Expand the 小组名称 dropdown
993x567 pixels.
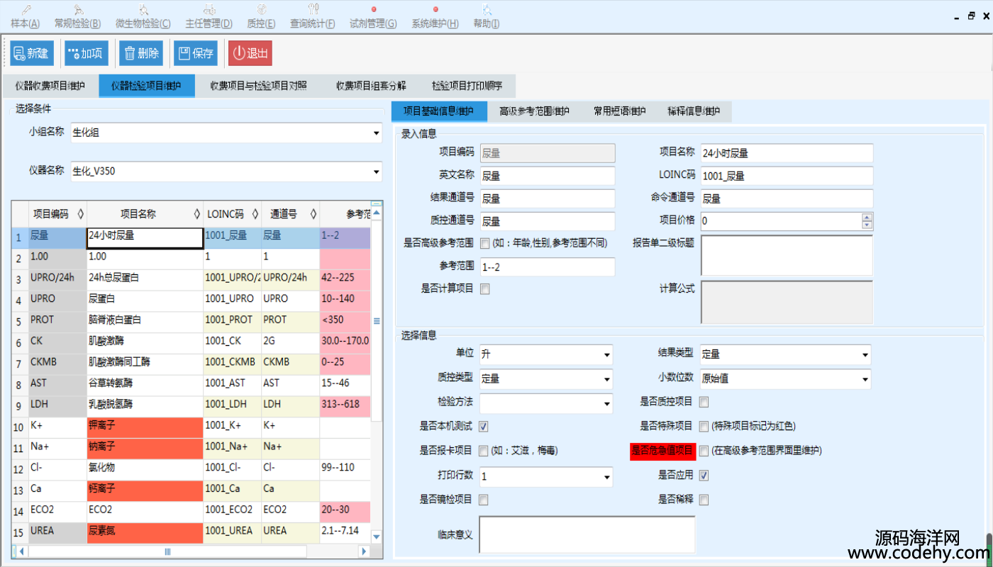(376, 133)
